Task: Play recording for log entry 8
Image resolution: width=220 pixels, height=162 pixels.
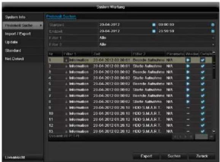Action: [x=188, y=102]
